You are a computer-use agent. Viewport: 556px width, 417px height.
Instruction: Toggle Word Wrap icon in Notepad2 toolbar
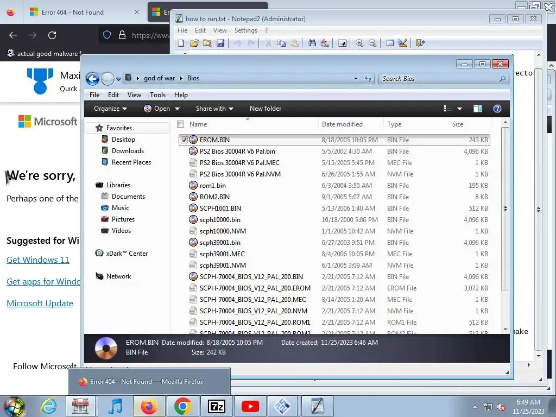click(342, 43)
